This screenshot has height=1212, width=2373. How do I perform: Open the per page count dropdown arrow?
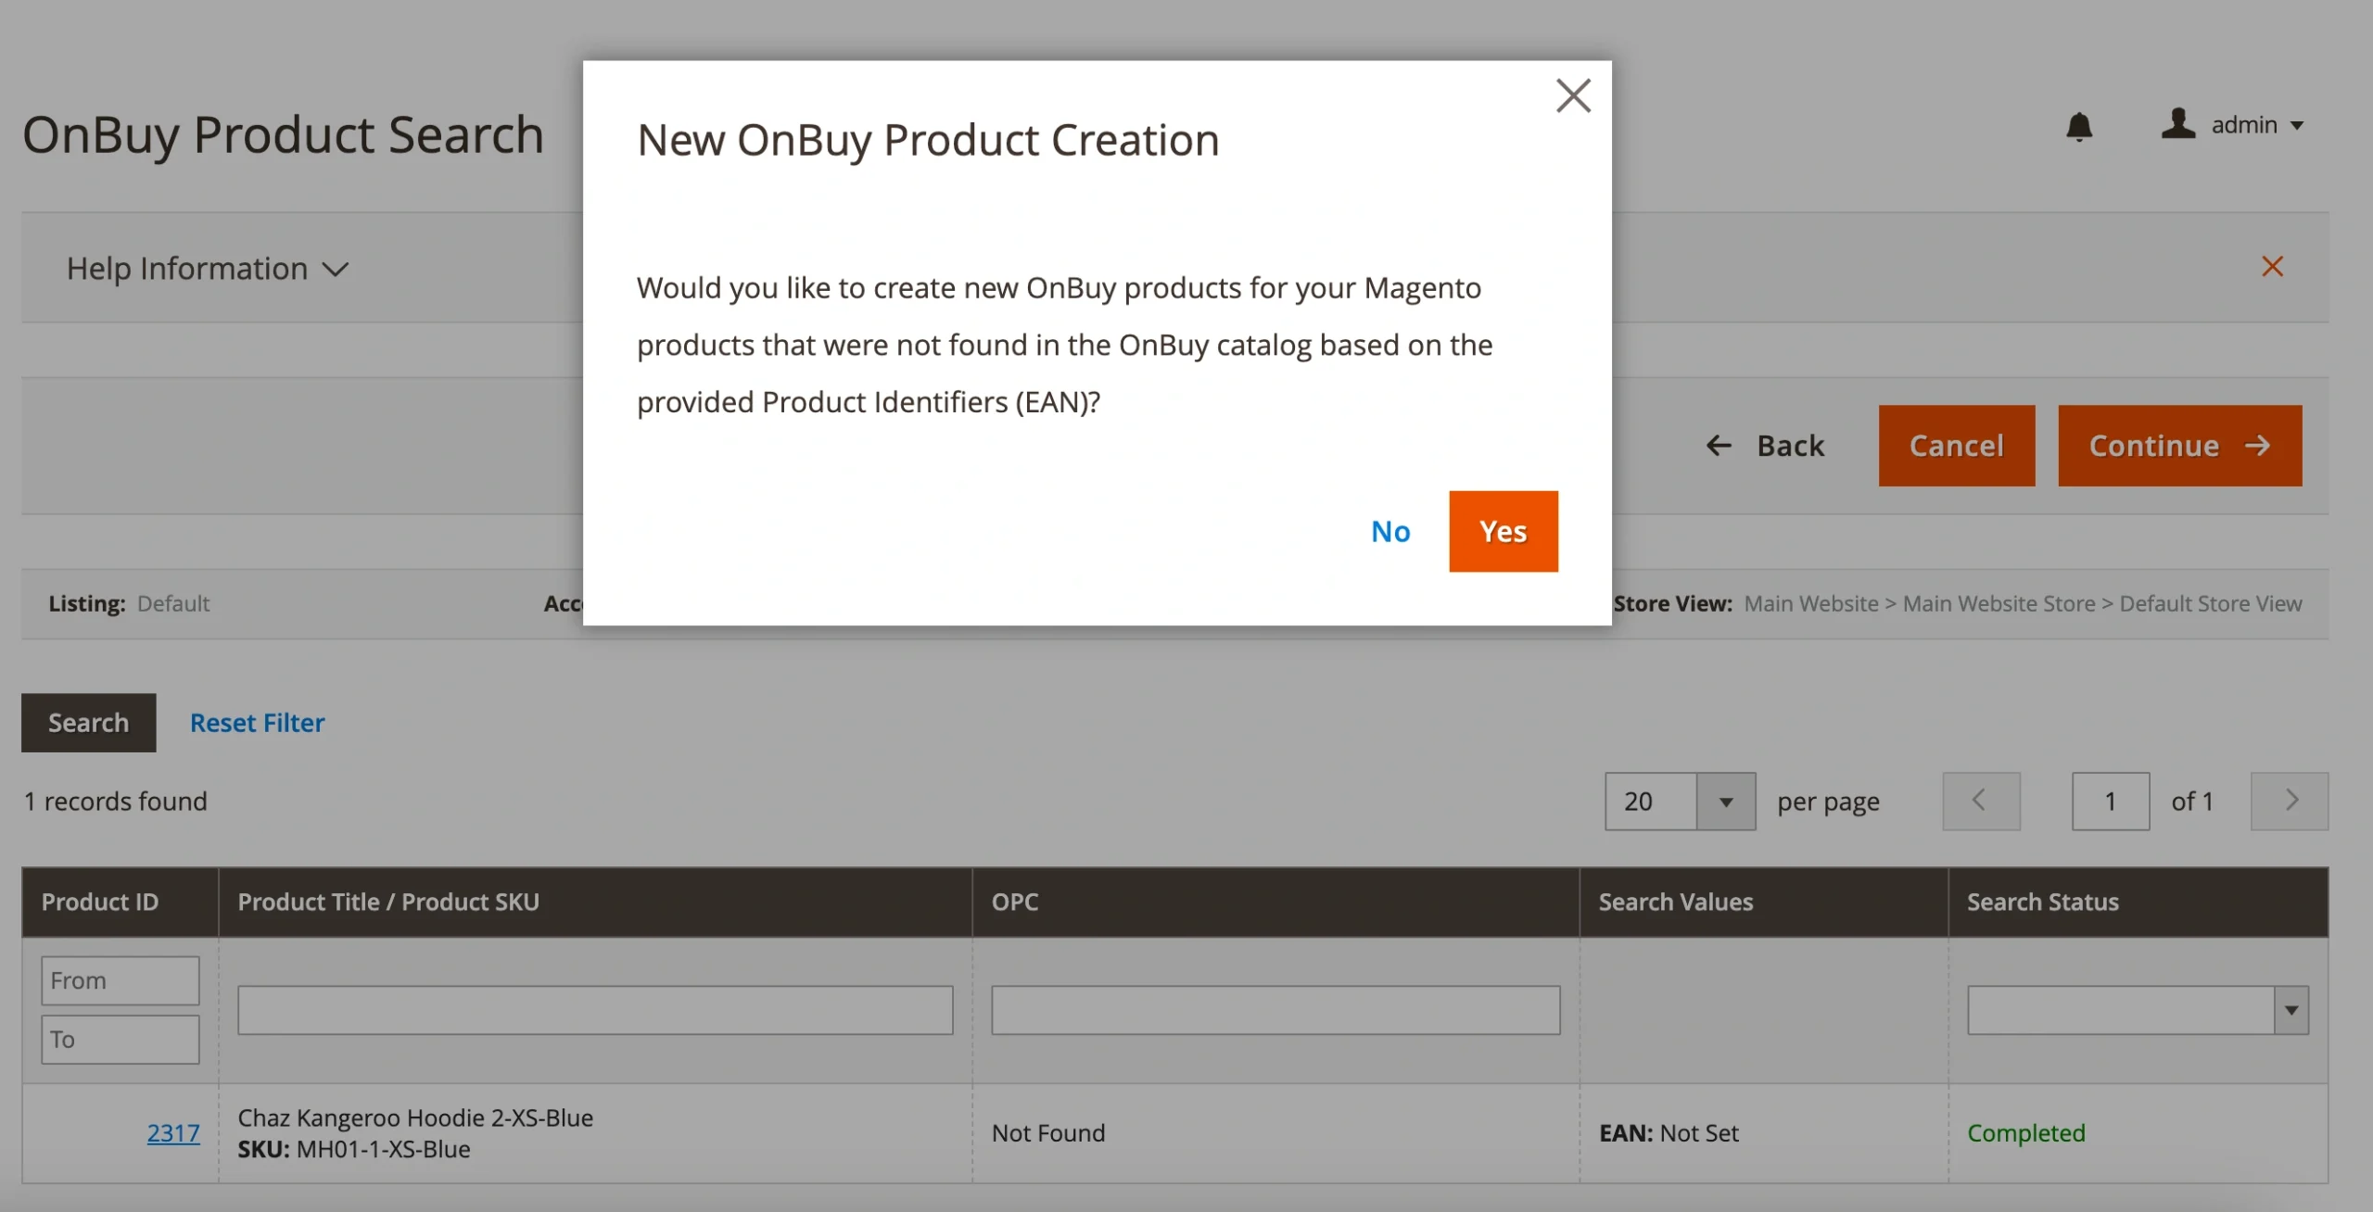1725,802
